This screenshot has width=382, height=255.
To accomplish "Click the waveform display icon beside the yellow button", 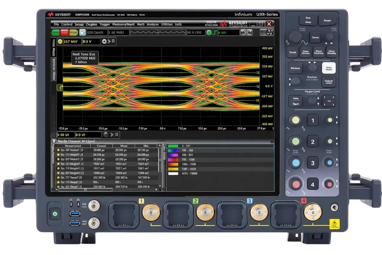I will [82, 32].
